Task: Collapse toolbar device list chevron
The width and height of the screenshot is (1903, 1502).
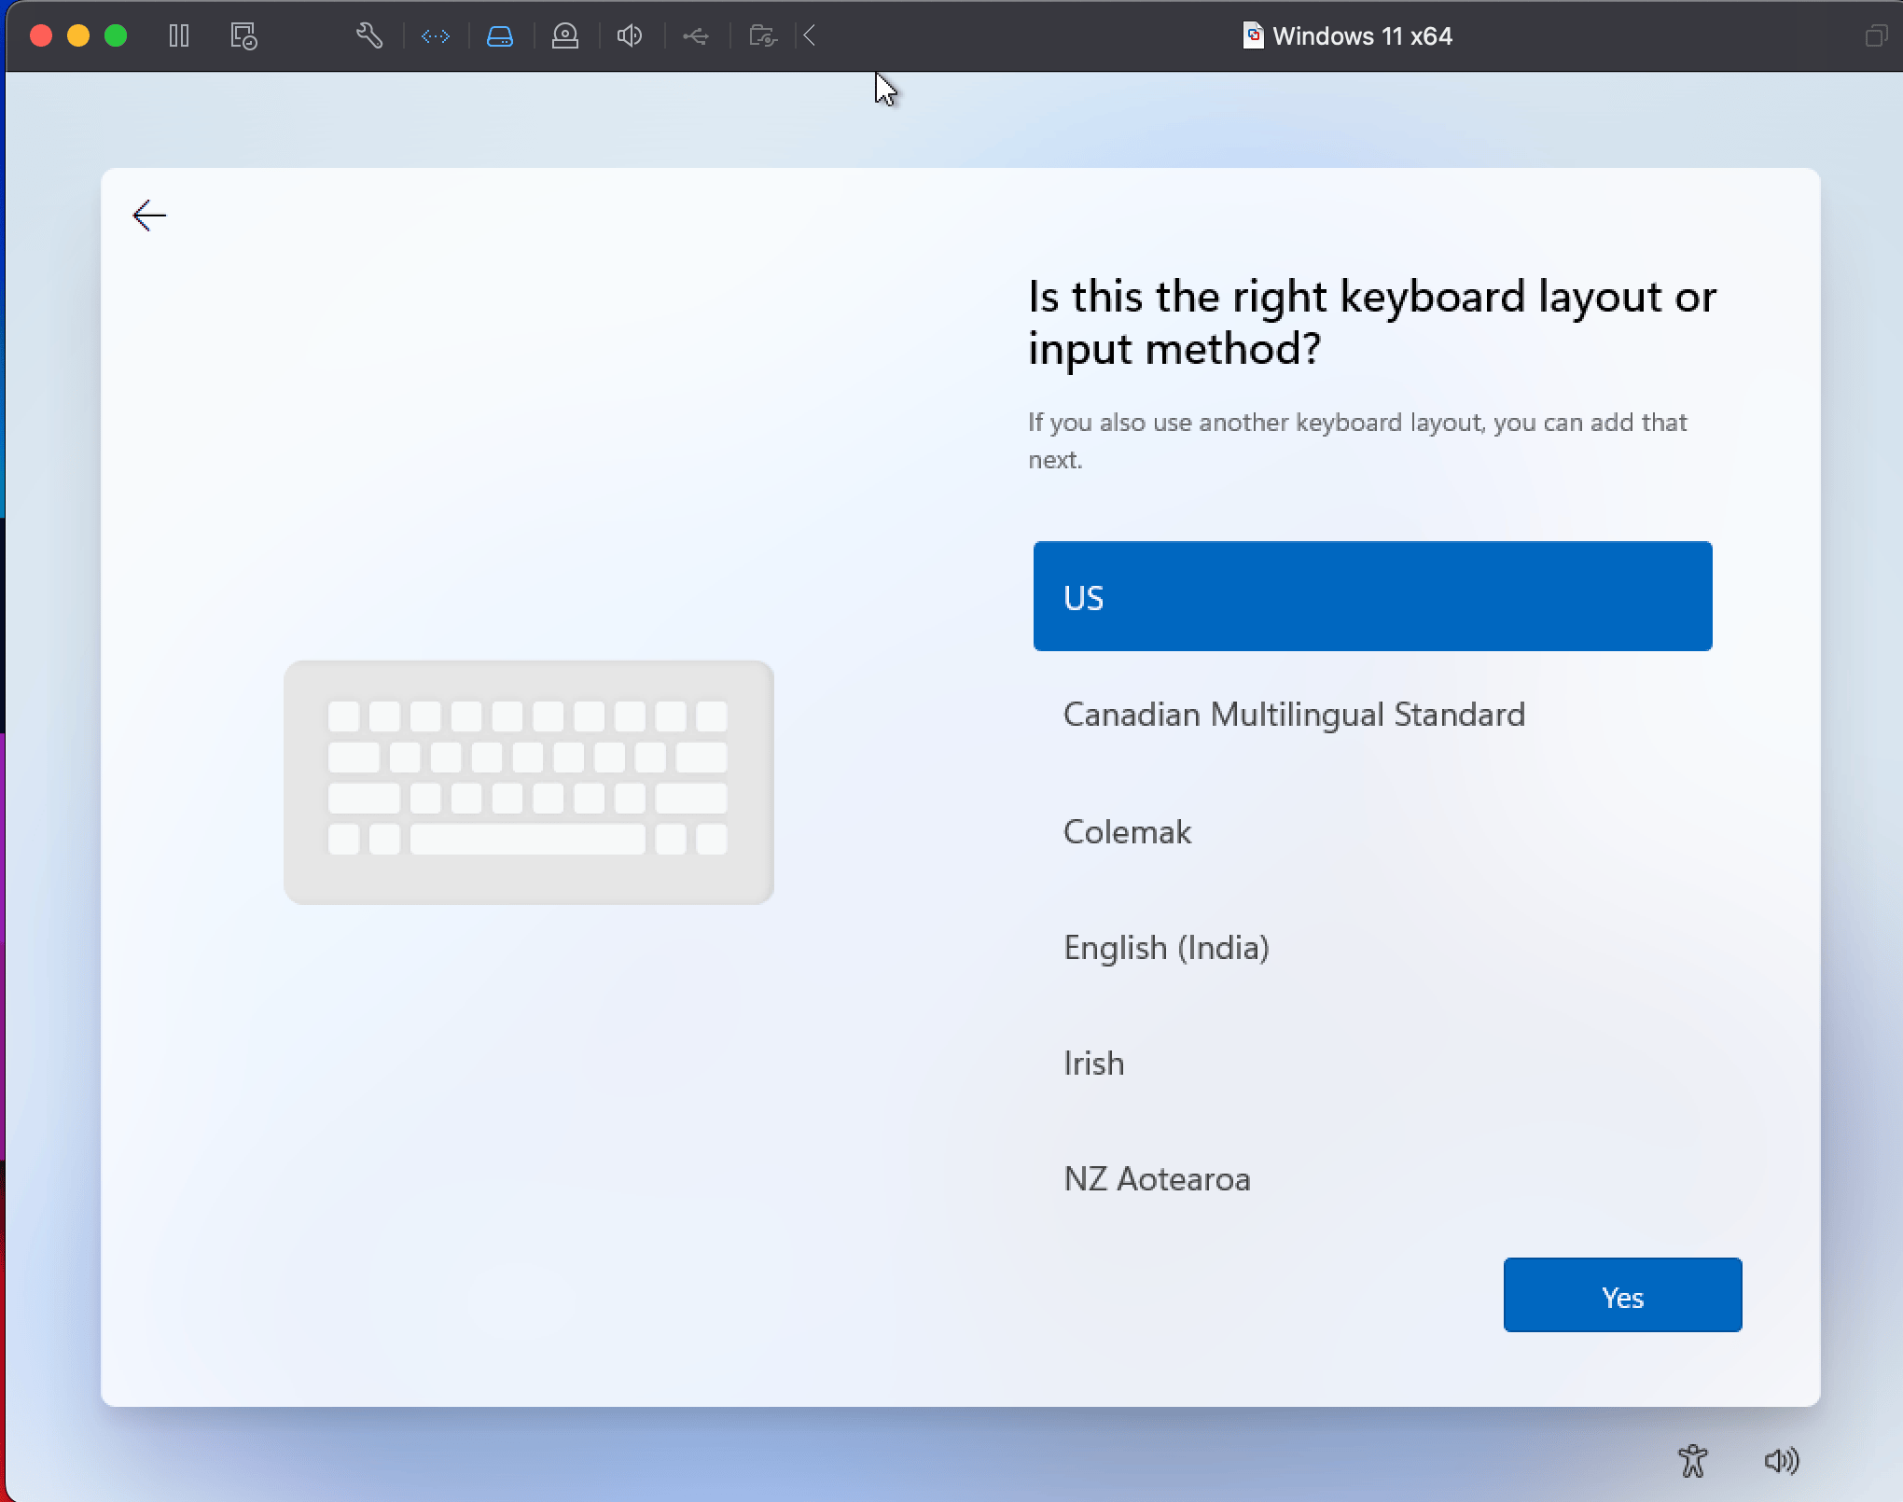Action: 810,36
